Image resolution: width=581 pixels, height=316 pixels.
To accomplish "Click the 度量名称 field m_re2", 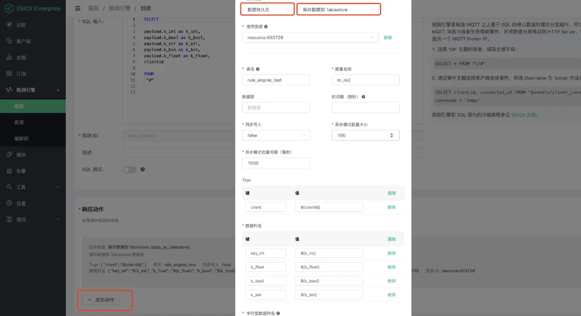I will pos(365,80).
